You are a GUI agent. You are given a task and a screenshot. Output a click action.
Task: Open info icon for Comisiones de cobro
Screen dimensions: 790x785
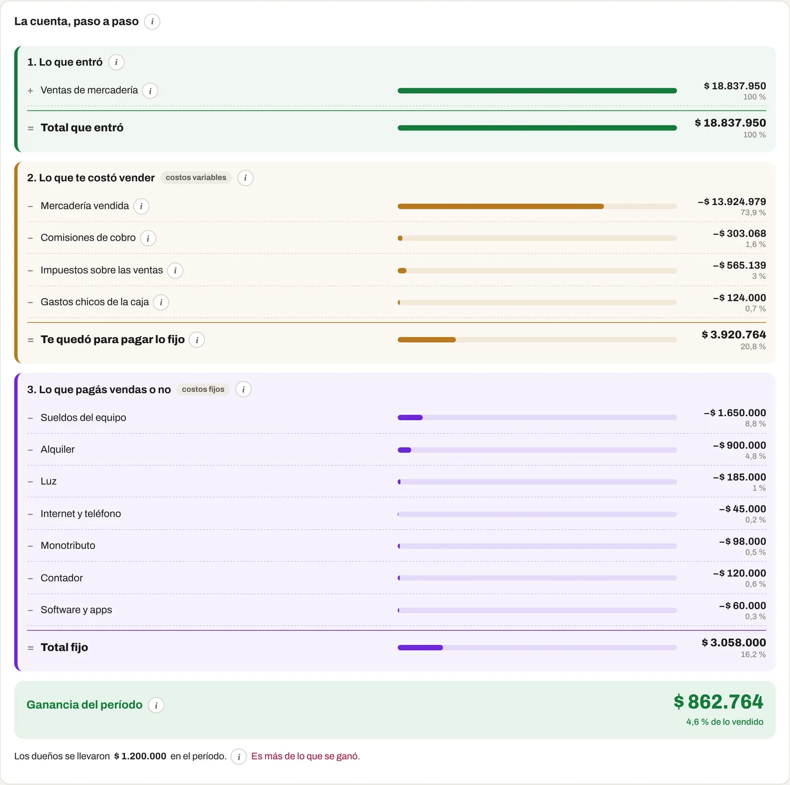point(148,238)
